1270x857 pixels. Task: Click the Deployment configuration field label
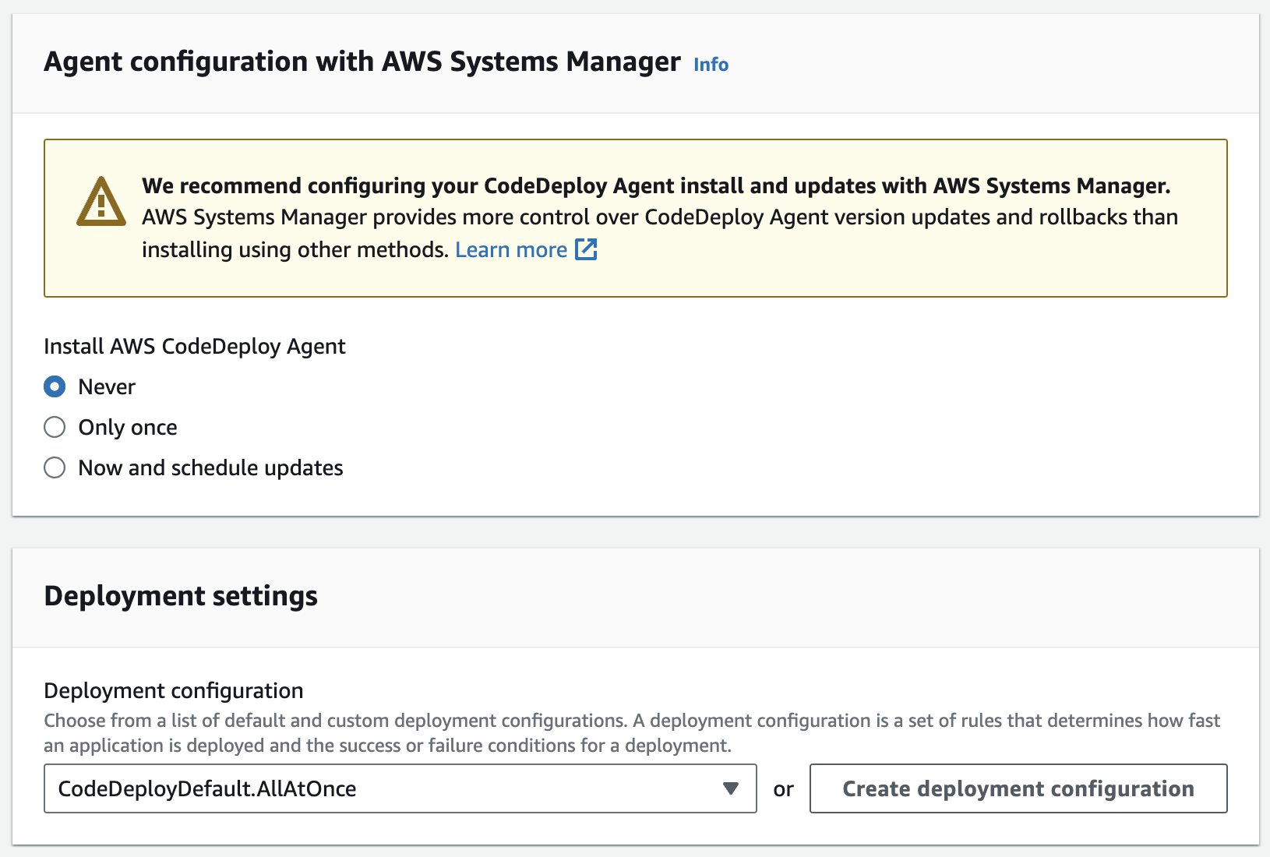point(174,691)
